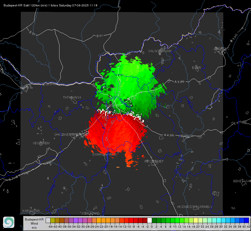Click the yellow swatch in the wind legend
The width and height of the screenshot is (251, 231).
click(x=196, y=220)
